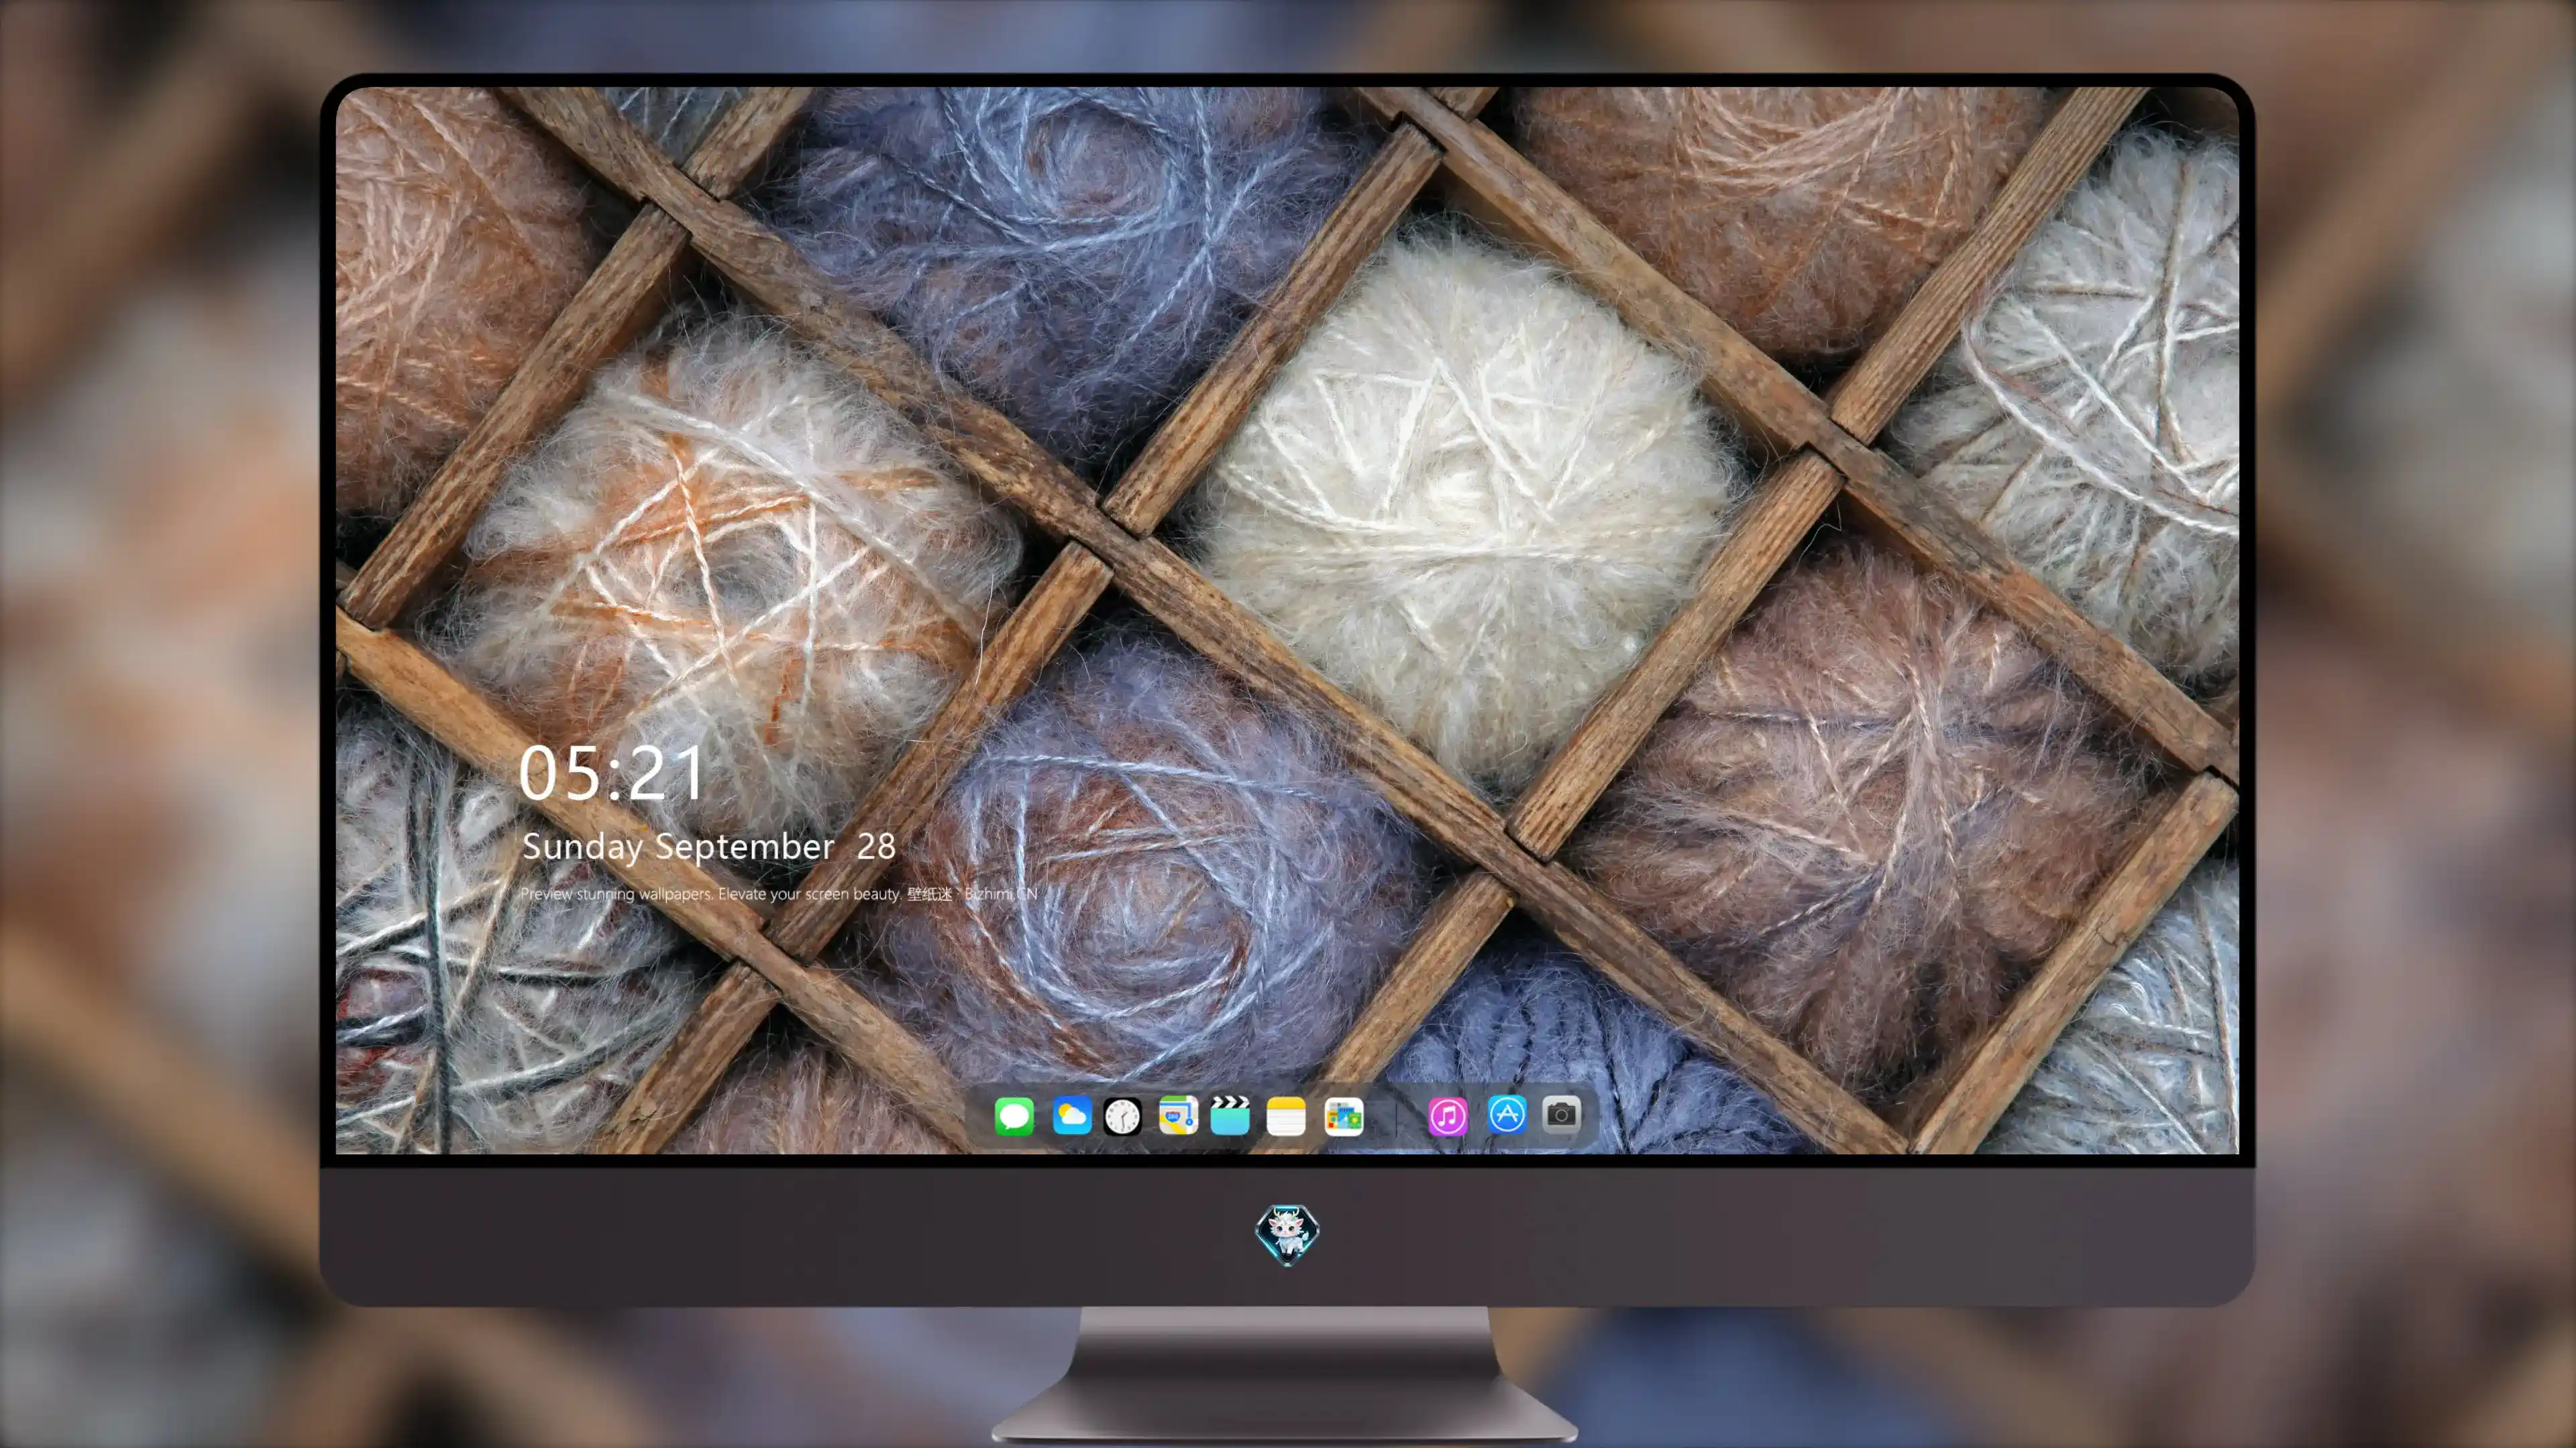
Task: Click the cat logo on the monitor chin
Action: pyautogui.click(x=1287, y=1234)
